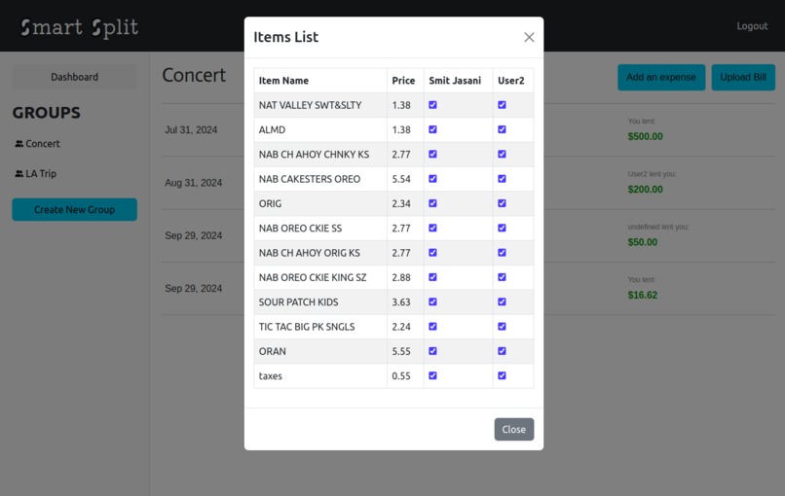Click the Jul 31, 2024 expense date
Viewport: 785px width, 496px height.
(191, 130)
